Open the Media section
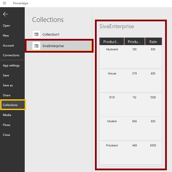Image resolution: width=172 pixels, height=172 pixels. tap(7, 115)
